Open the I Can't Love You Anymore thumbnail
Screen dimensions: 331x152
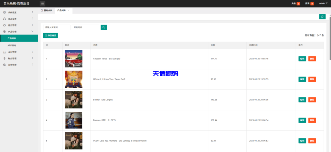(74, 141)
